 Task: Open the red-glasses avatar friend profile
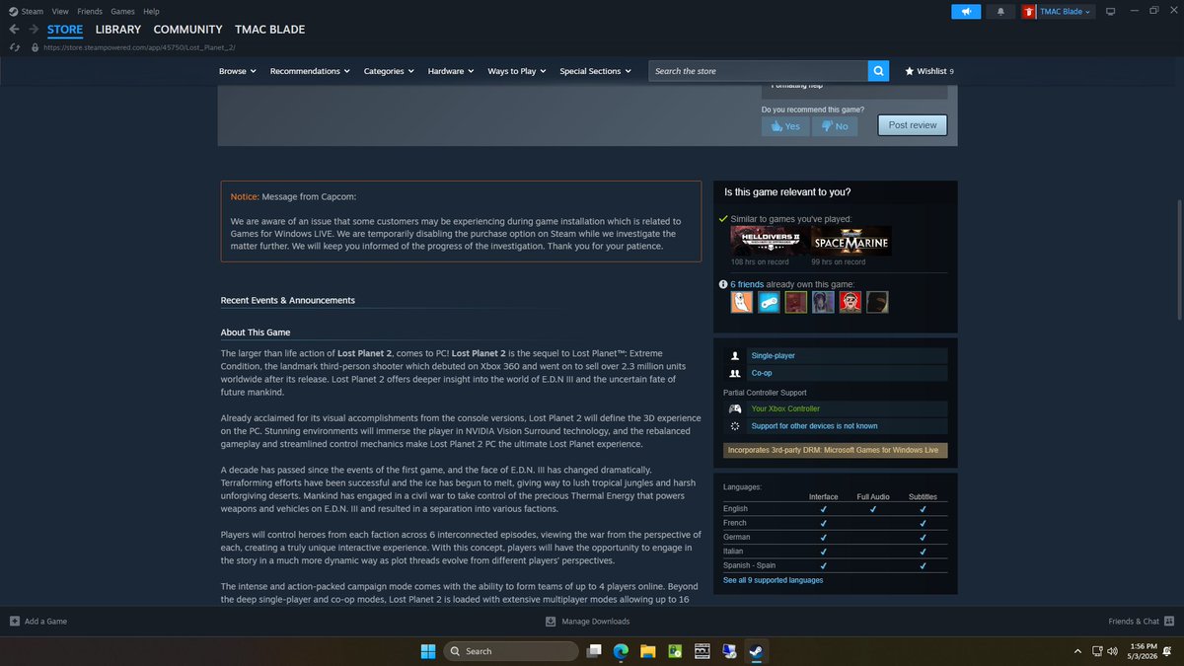[x=851, y=302]
